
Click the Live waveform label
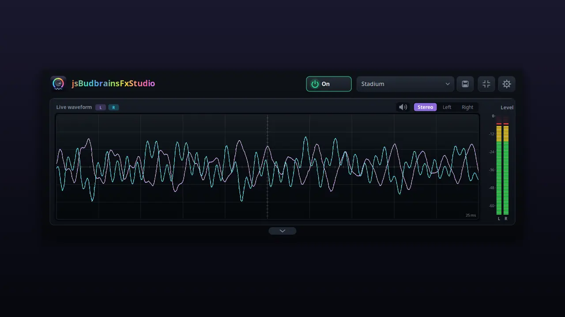click(x=74, y=107)
